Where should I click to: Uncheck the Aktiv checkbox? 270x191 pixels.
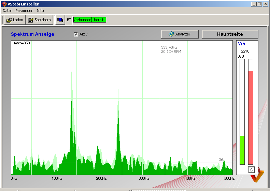click(x=76, y=34)
